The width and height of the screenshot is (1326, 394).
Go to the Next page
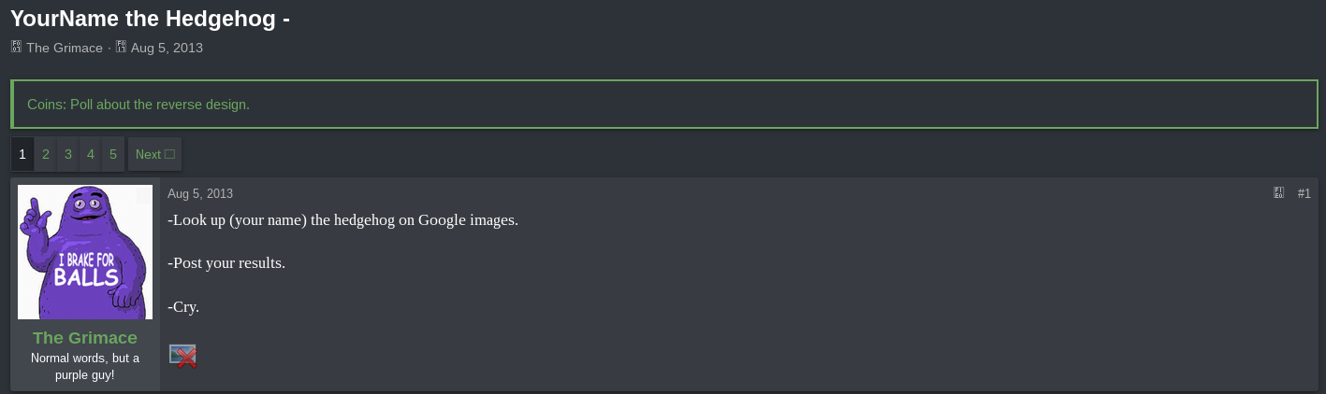[154, 154]
